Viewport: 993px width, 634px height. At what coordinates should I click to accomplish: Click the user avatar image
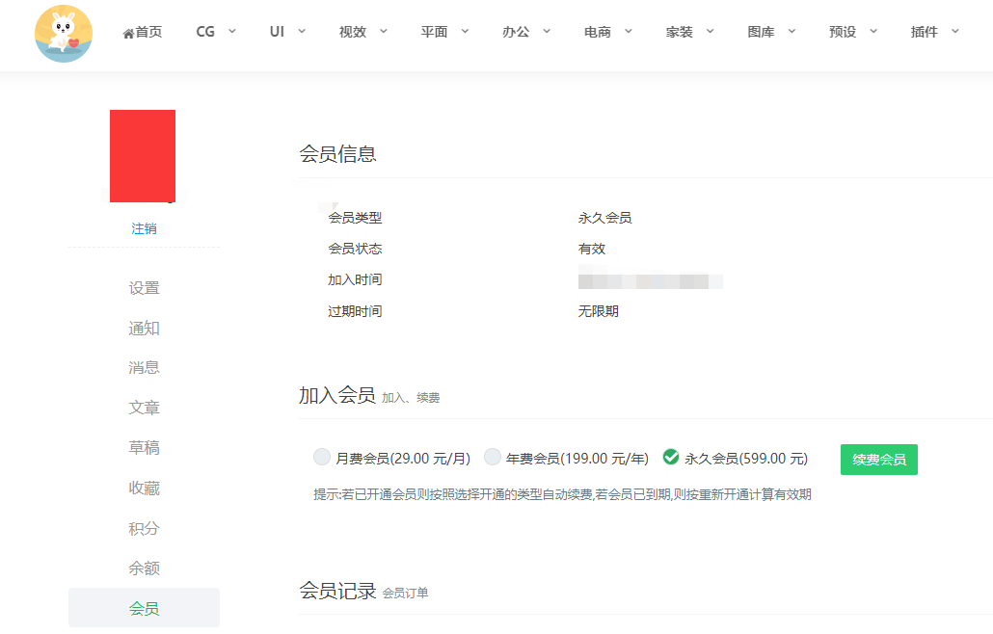coord(143,156)
